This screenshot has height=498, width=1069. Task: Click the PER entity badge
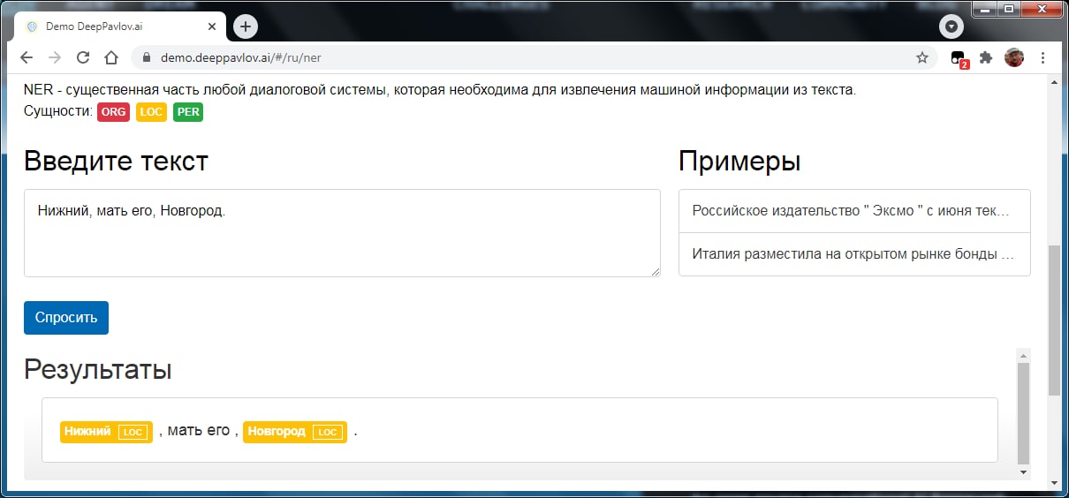(x=188, y=112)
